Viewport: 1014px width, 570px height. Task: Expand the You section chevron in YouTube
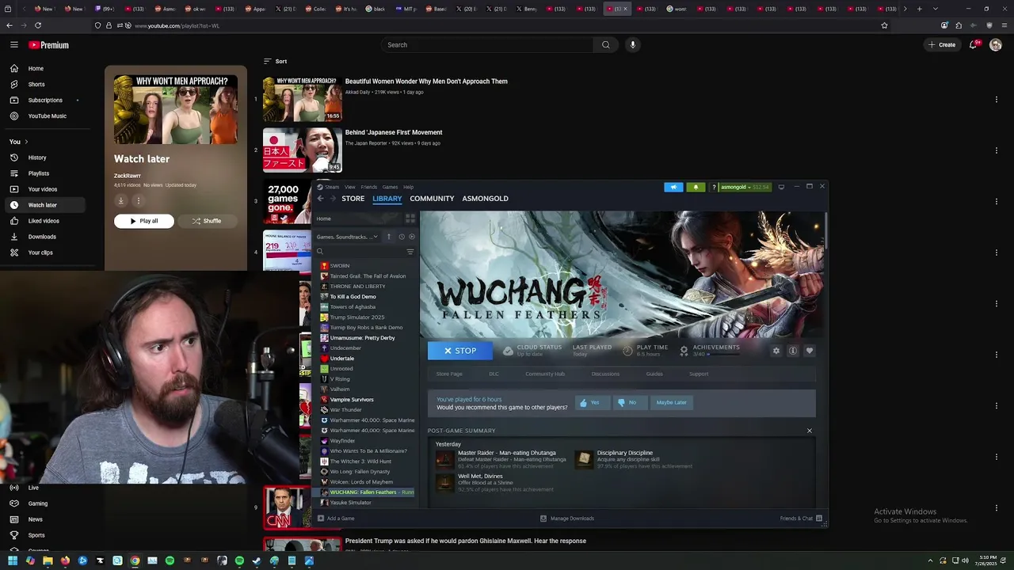pyautogui.click(x=26, y=142)
